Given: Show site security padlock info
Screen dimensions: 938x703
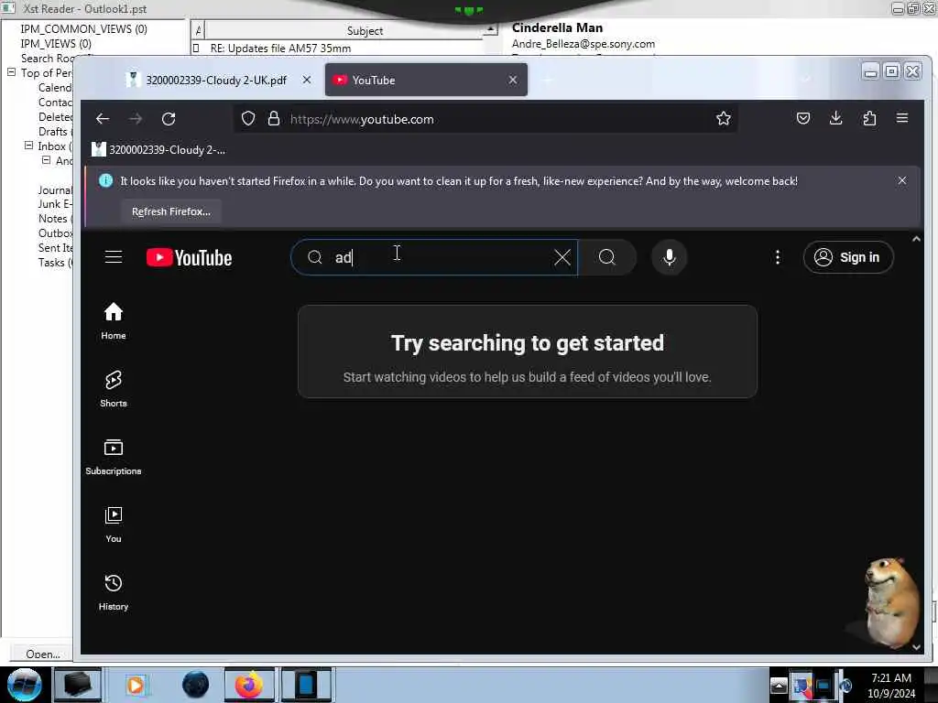Looking at the screenshot, I should 273,119.
